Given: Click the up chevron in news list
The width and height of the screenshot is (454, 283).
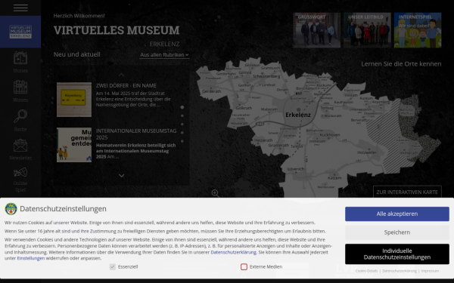Looking at the screenshot, I should click(x=121, y=75).
